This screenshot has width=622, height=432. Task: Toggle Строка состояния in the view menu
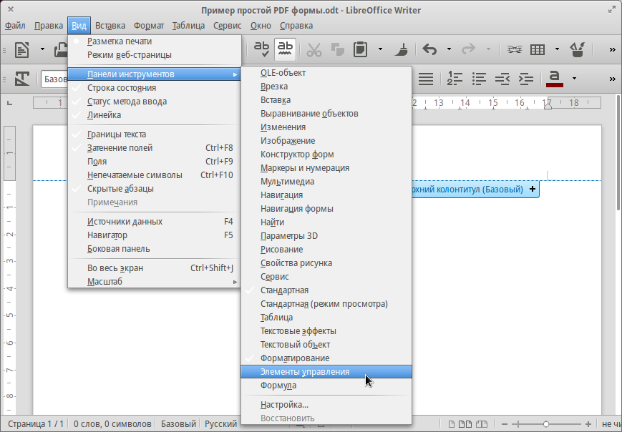155,87
